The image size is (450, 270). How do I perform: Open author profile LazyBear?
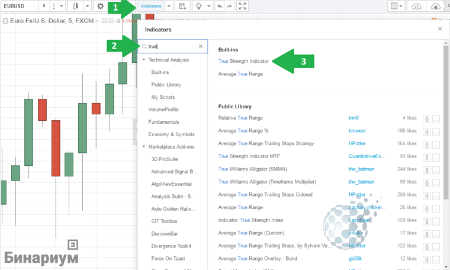pyautogui.click(x=359, y=220)
